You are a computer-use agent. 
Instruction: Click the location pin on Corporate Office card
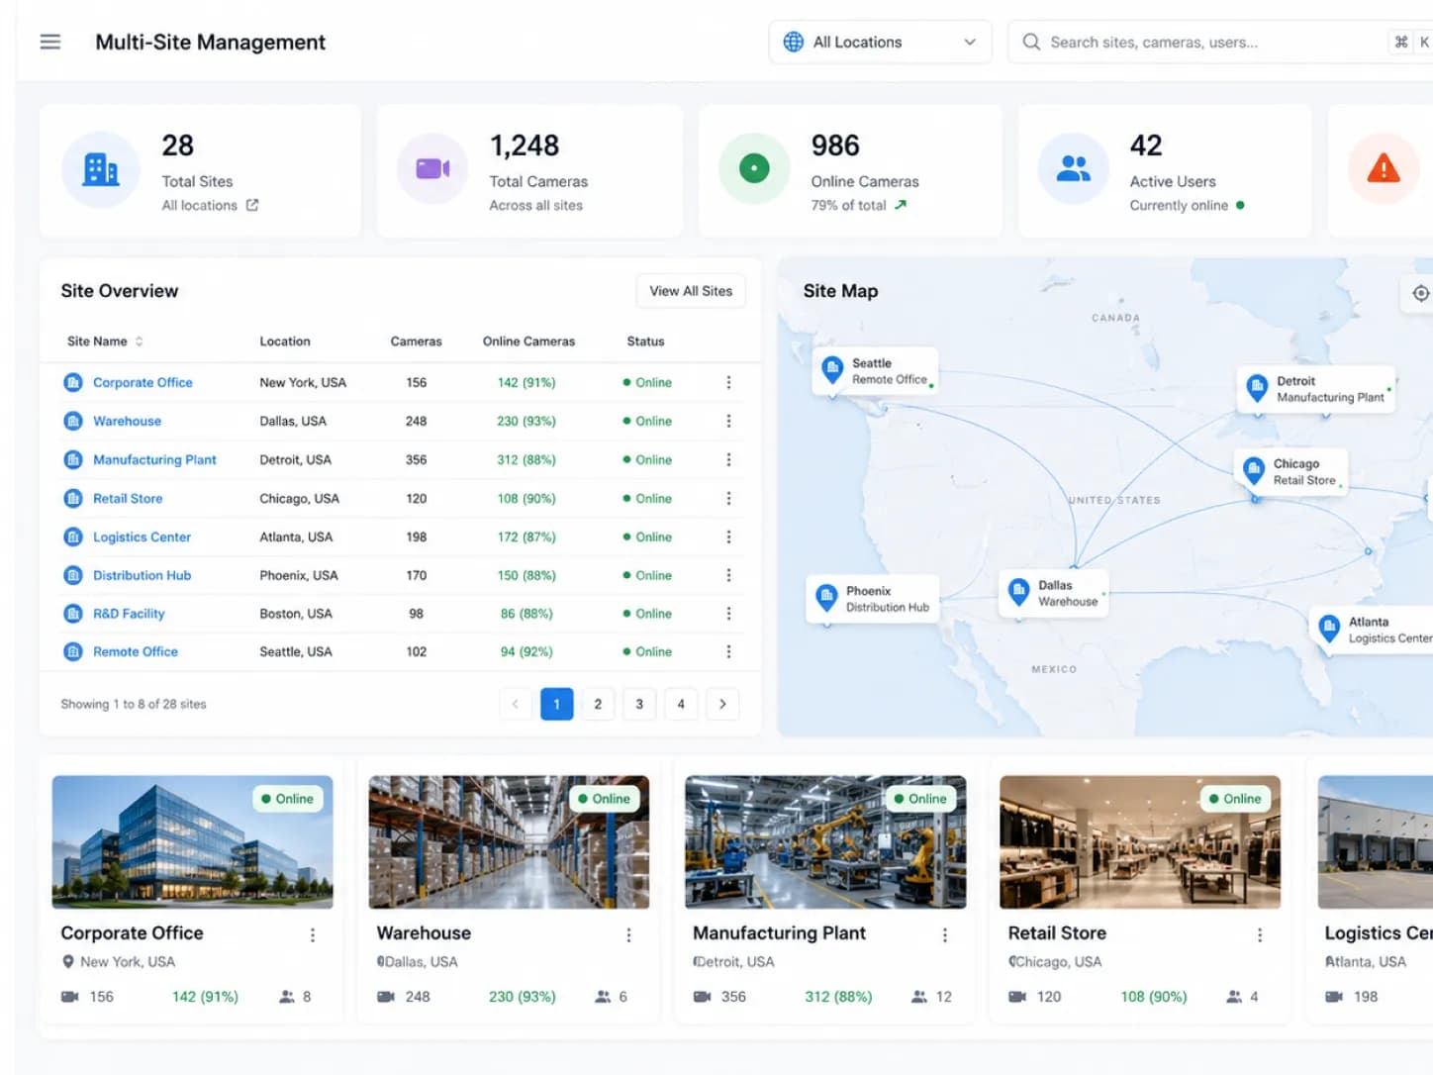[x=68, y=961]
